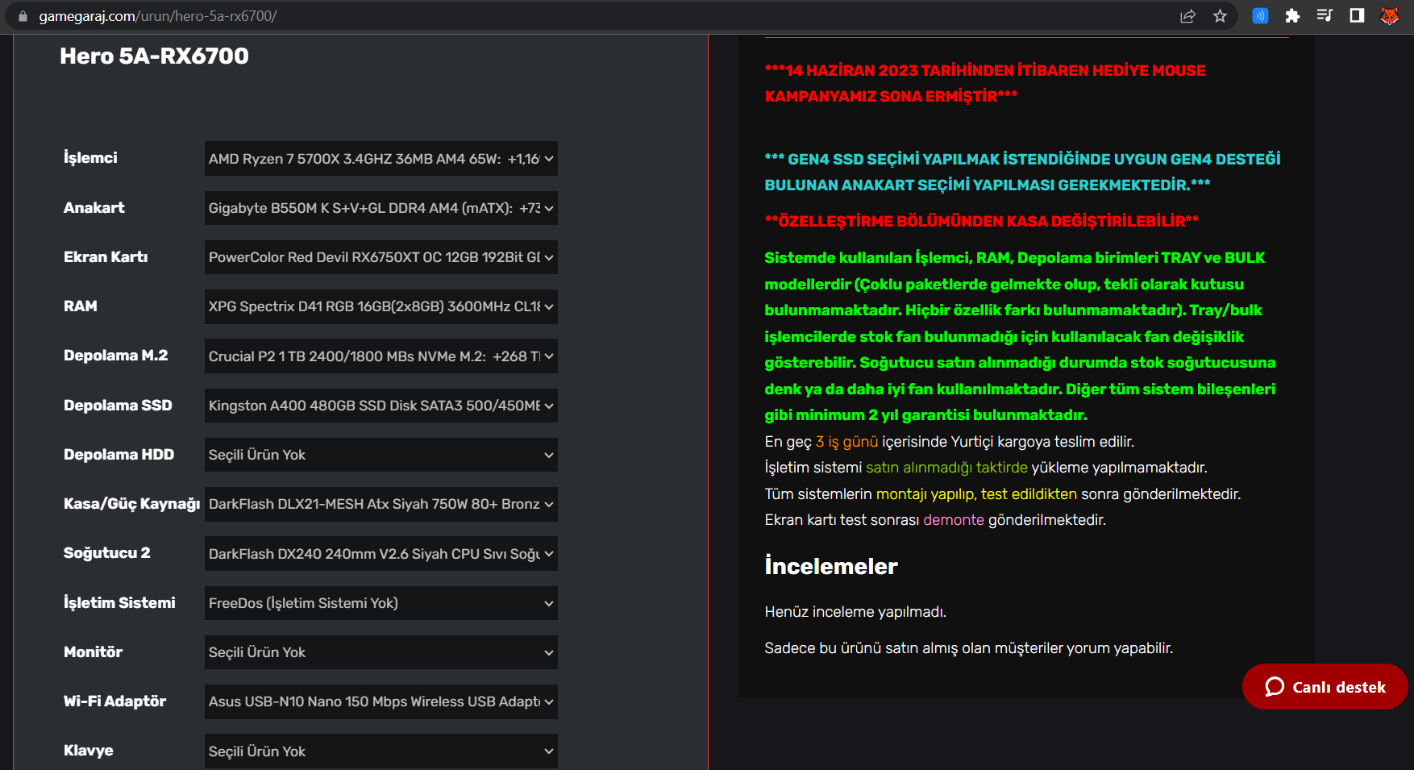
Task: Click the 'satın alınmadığı taktirde' text
Action: 946,468
